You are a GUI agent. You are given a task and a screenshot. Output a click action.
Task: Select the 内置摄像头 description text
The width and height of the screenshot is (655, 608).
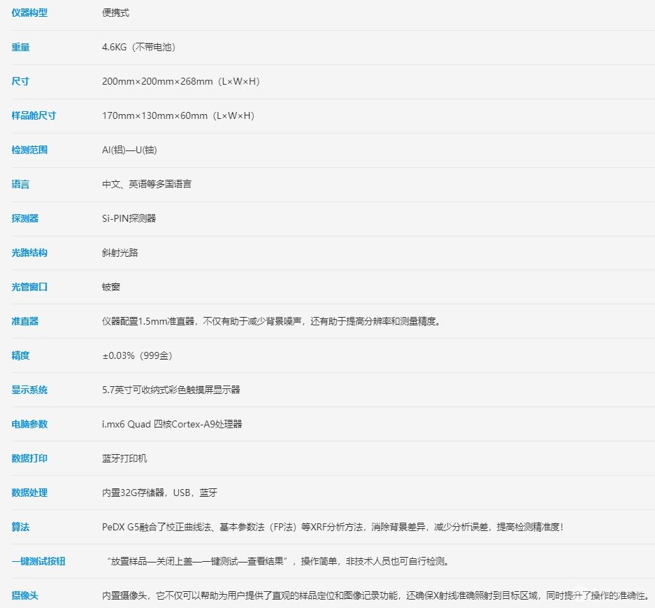[376, 596]
